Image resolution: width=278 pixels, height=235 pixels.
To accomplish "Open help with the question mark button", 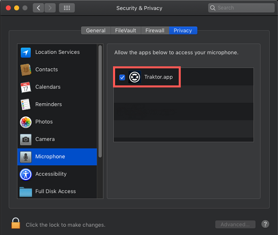I will pos(265,224).
